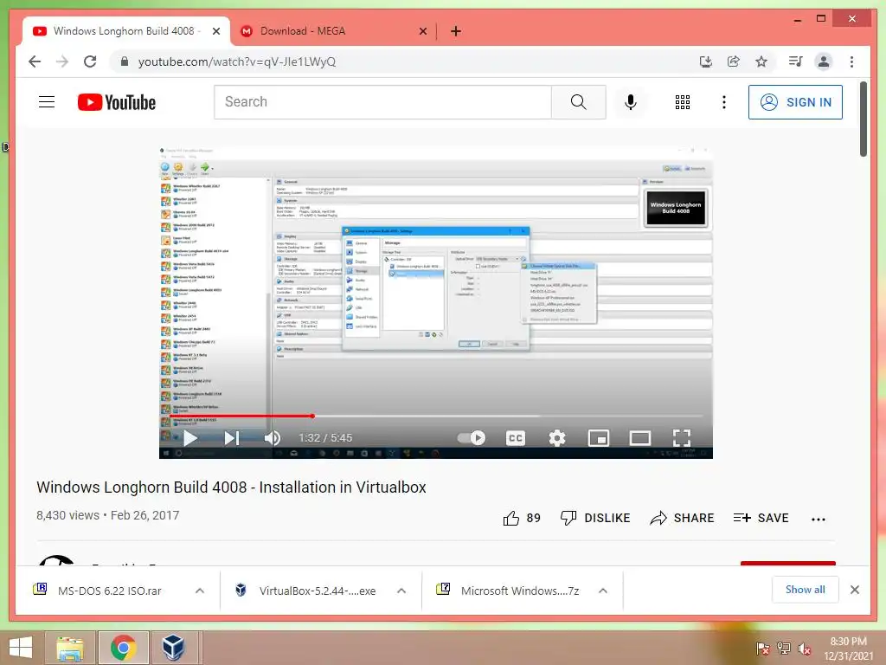Image resolution: width=886 pixels, height=665 pixels.
Task: Open the YouTube apps grid
Action: [683, 102]
